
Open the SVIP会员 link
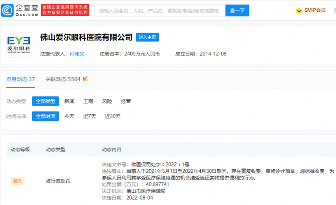315,10
